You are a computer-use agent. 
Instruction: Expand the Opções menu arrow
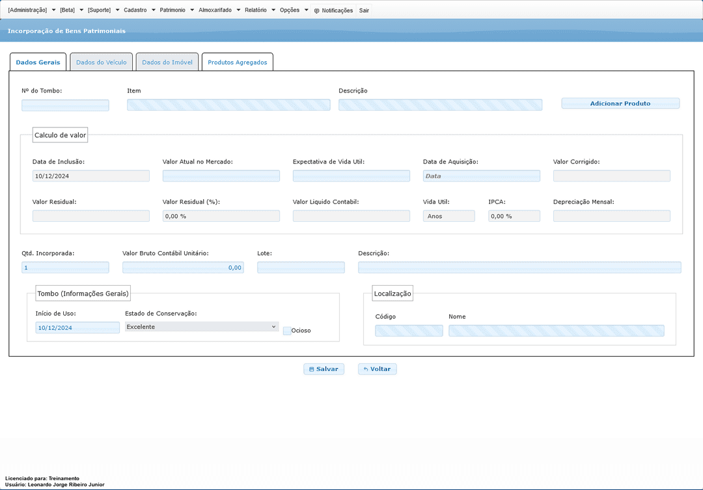tap(306, 10)
